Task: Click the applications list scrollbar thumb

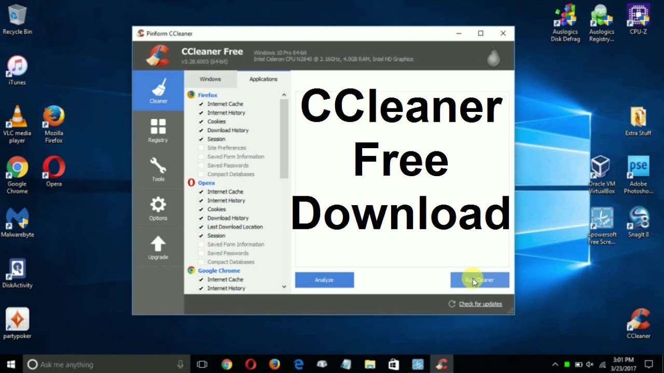Action: tap(284, 139)
